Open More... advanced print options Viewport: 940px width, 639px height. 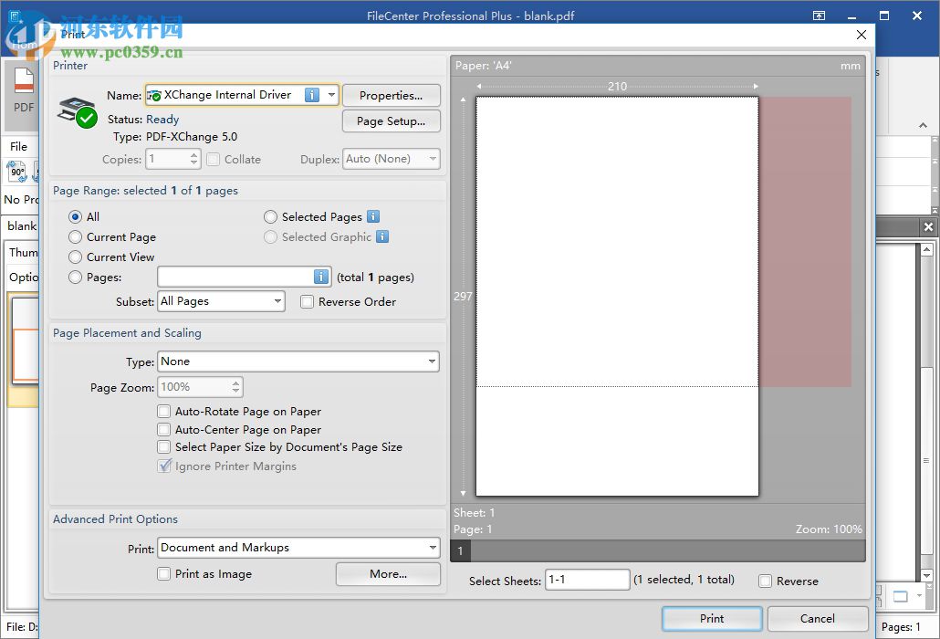pos(388,573)
